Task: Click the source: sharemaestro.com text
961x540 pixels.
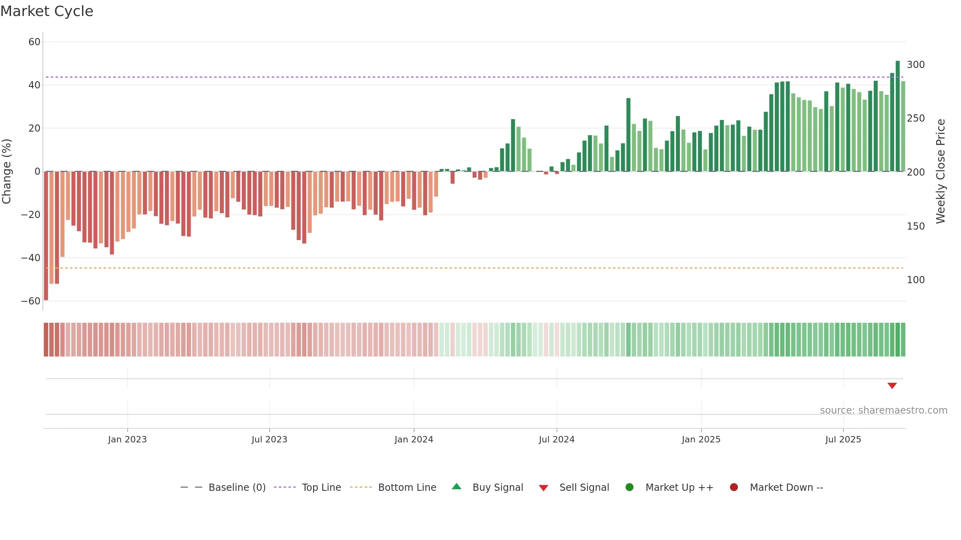Action: (x=884, y=410)
